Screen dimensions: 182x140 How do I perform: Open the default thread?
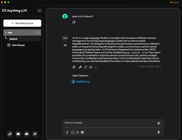click(25, 39)
